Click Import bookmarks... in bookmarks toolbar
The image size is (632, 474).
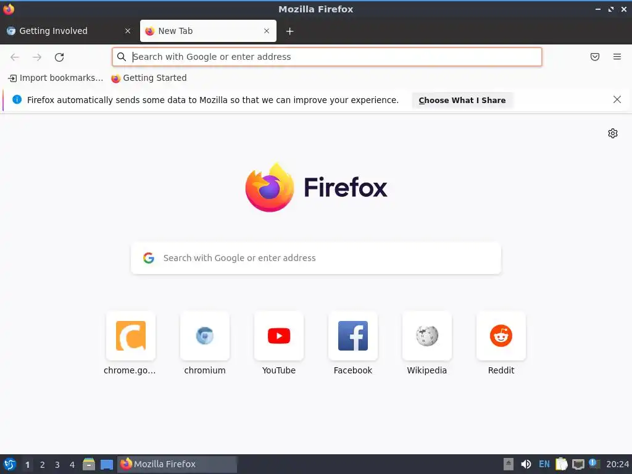(56, 78)
